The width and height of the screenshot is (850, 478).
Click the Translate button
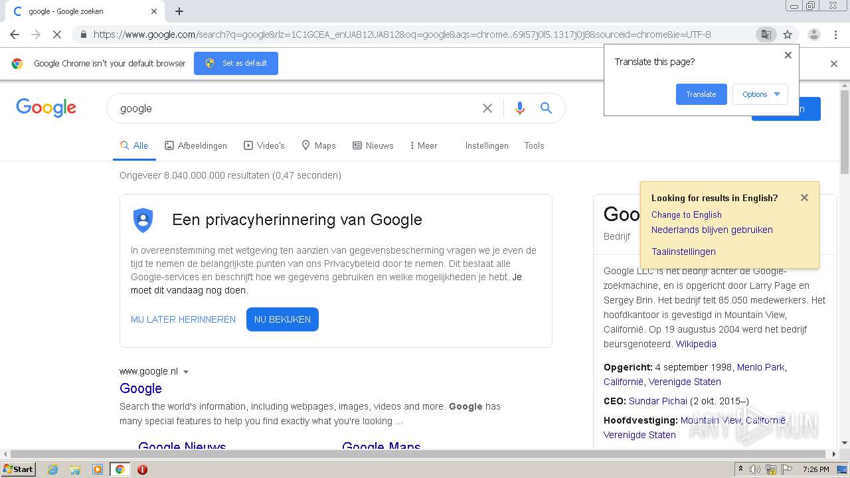coord(701,94)
